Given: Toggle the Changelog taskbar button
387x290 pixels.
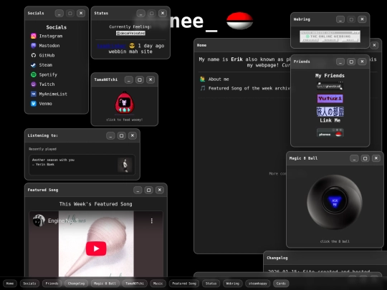Looking at the screenshot, I should click(76, 284).
